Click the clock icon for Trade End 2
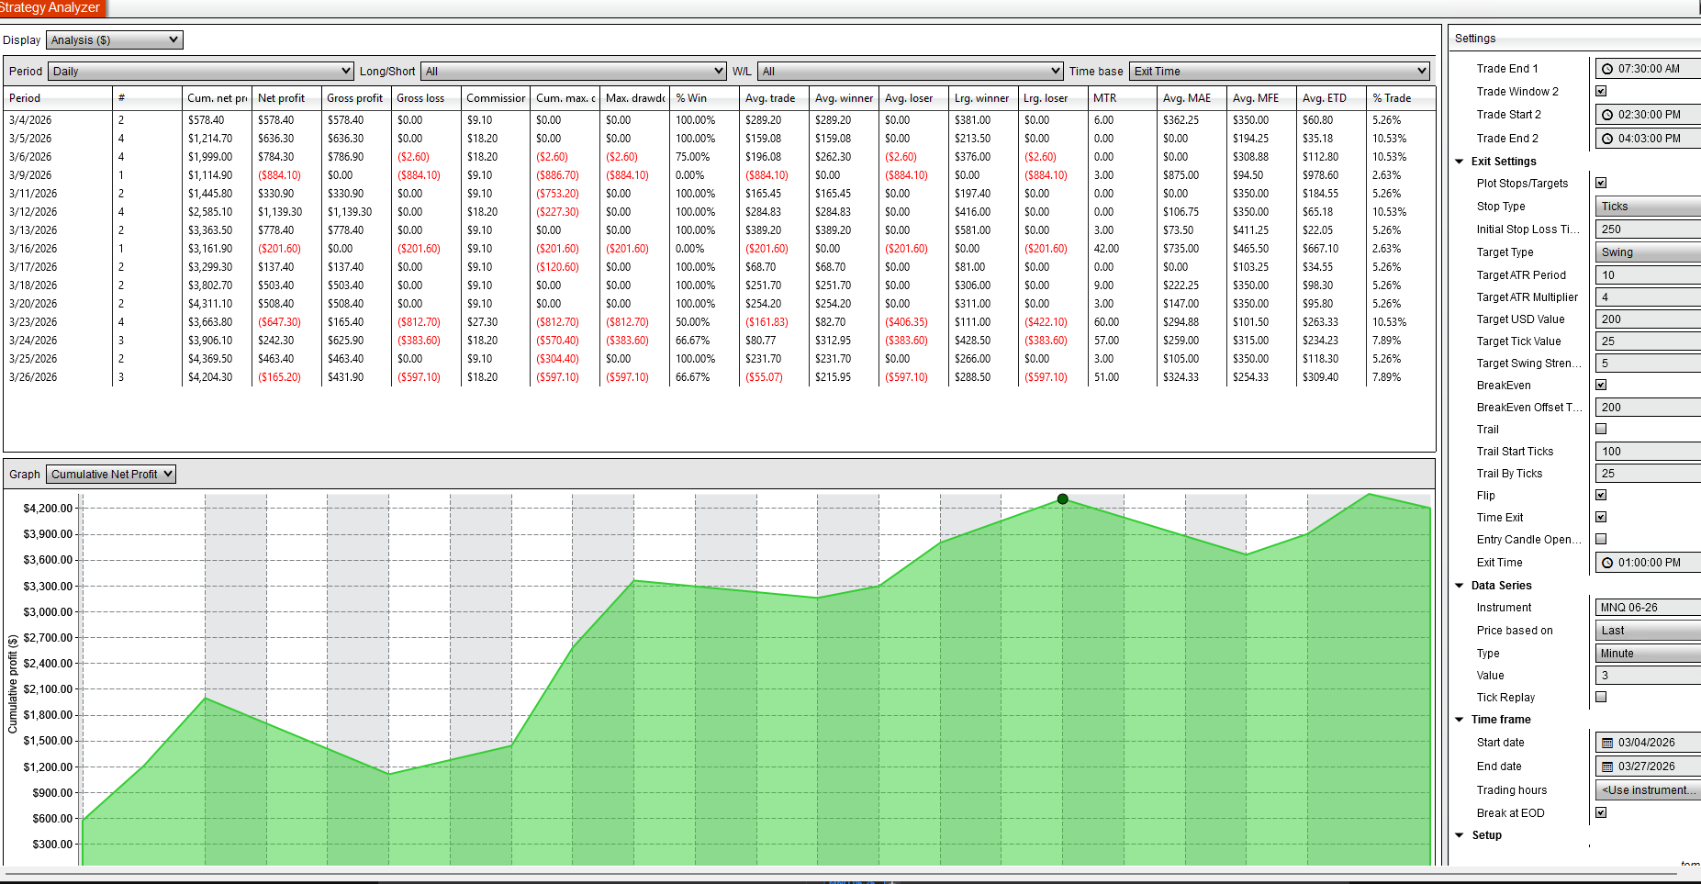 [1607, 139]
